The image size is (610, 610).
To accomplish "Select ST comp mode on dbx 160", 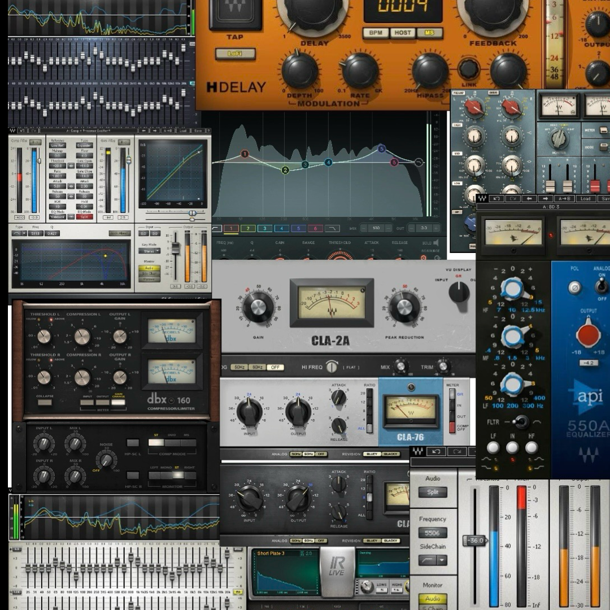I will click(x=156, y=443).
